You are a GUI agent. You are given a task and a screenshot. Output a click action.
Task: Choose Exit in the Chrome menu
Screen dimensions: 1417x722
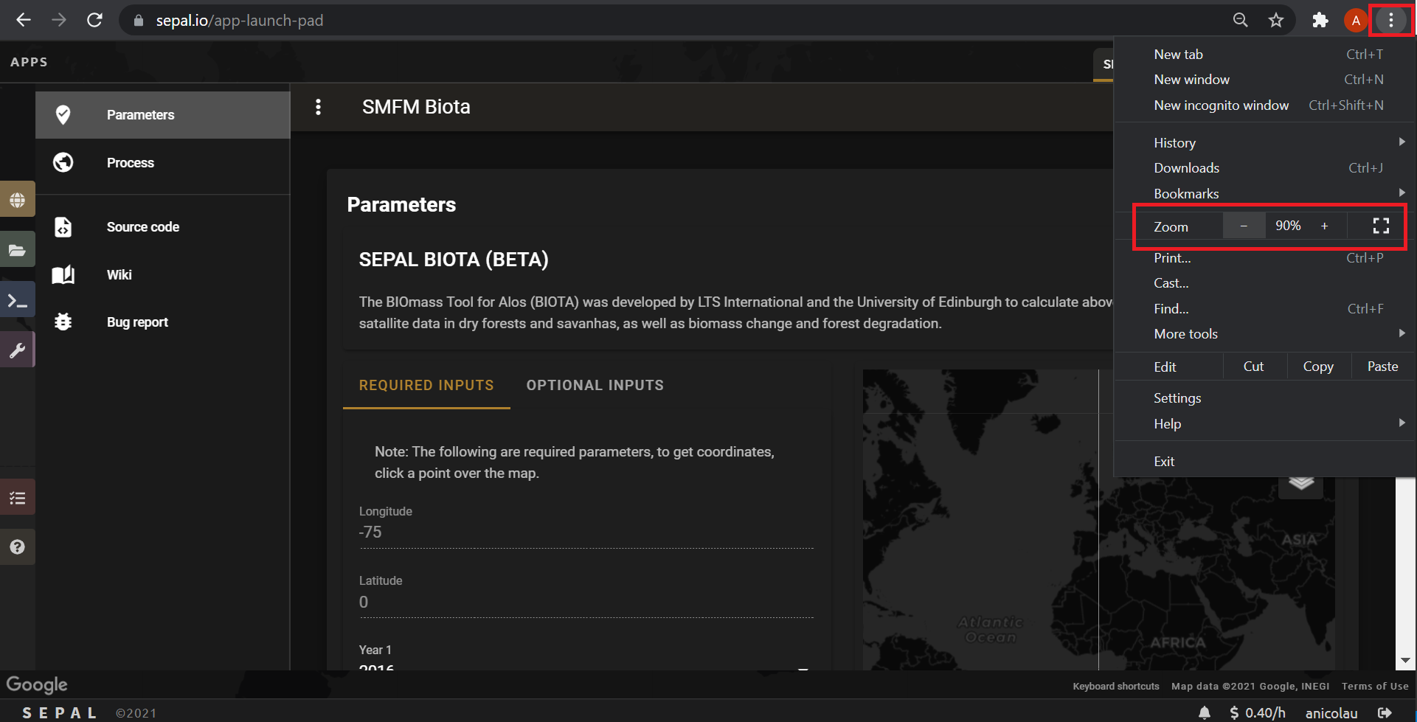click(1265, 462)
